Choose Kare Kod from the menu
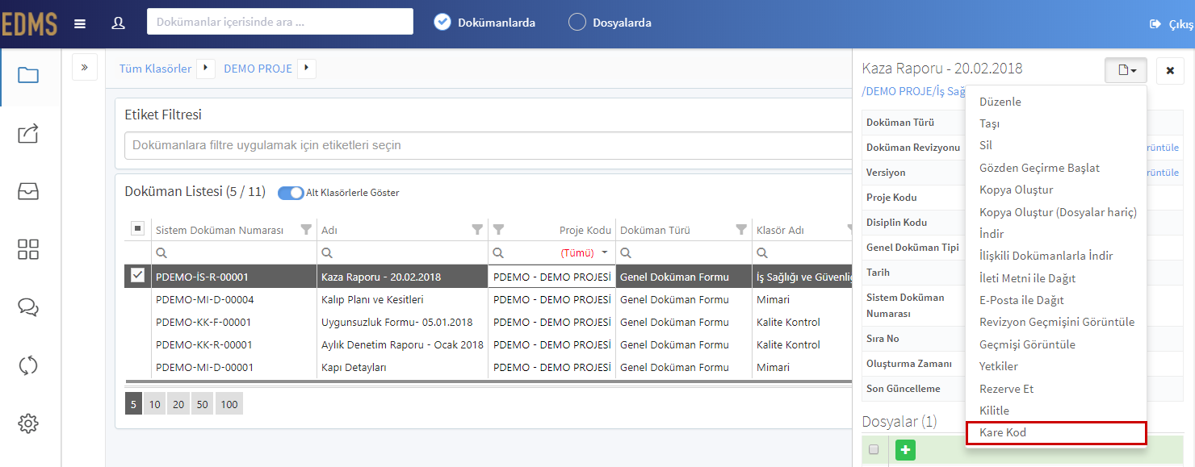The image size is (1195, 467). pyautogui.click(x=1056, y=433)
